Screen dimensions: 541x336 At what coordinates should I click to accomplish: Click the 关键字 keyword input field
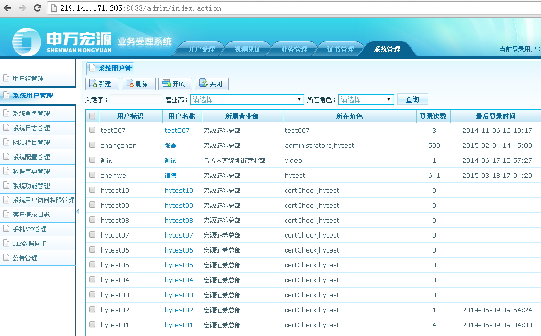136,99
